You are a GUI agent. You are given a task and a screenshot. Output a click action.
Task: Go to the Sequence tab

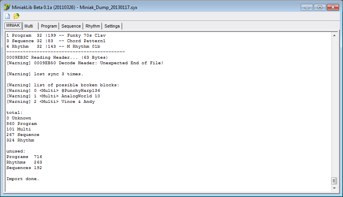(71, 26)
